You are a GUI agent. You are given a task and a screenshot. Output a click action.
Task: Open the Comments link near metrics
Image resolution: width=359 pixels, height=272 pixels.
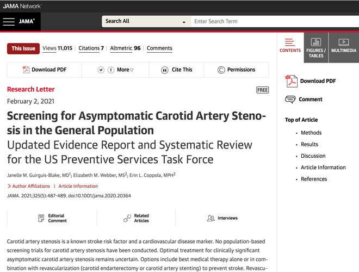(x=159, y=48)
